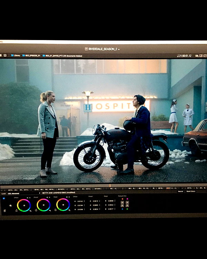Adjust the Slope color wheel

[63, 205]
